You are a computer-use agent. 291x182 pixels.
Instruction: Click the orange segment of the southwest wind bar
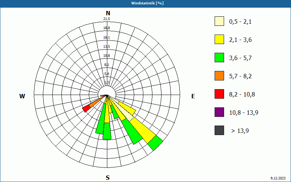coord(97,102)
